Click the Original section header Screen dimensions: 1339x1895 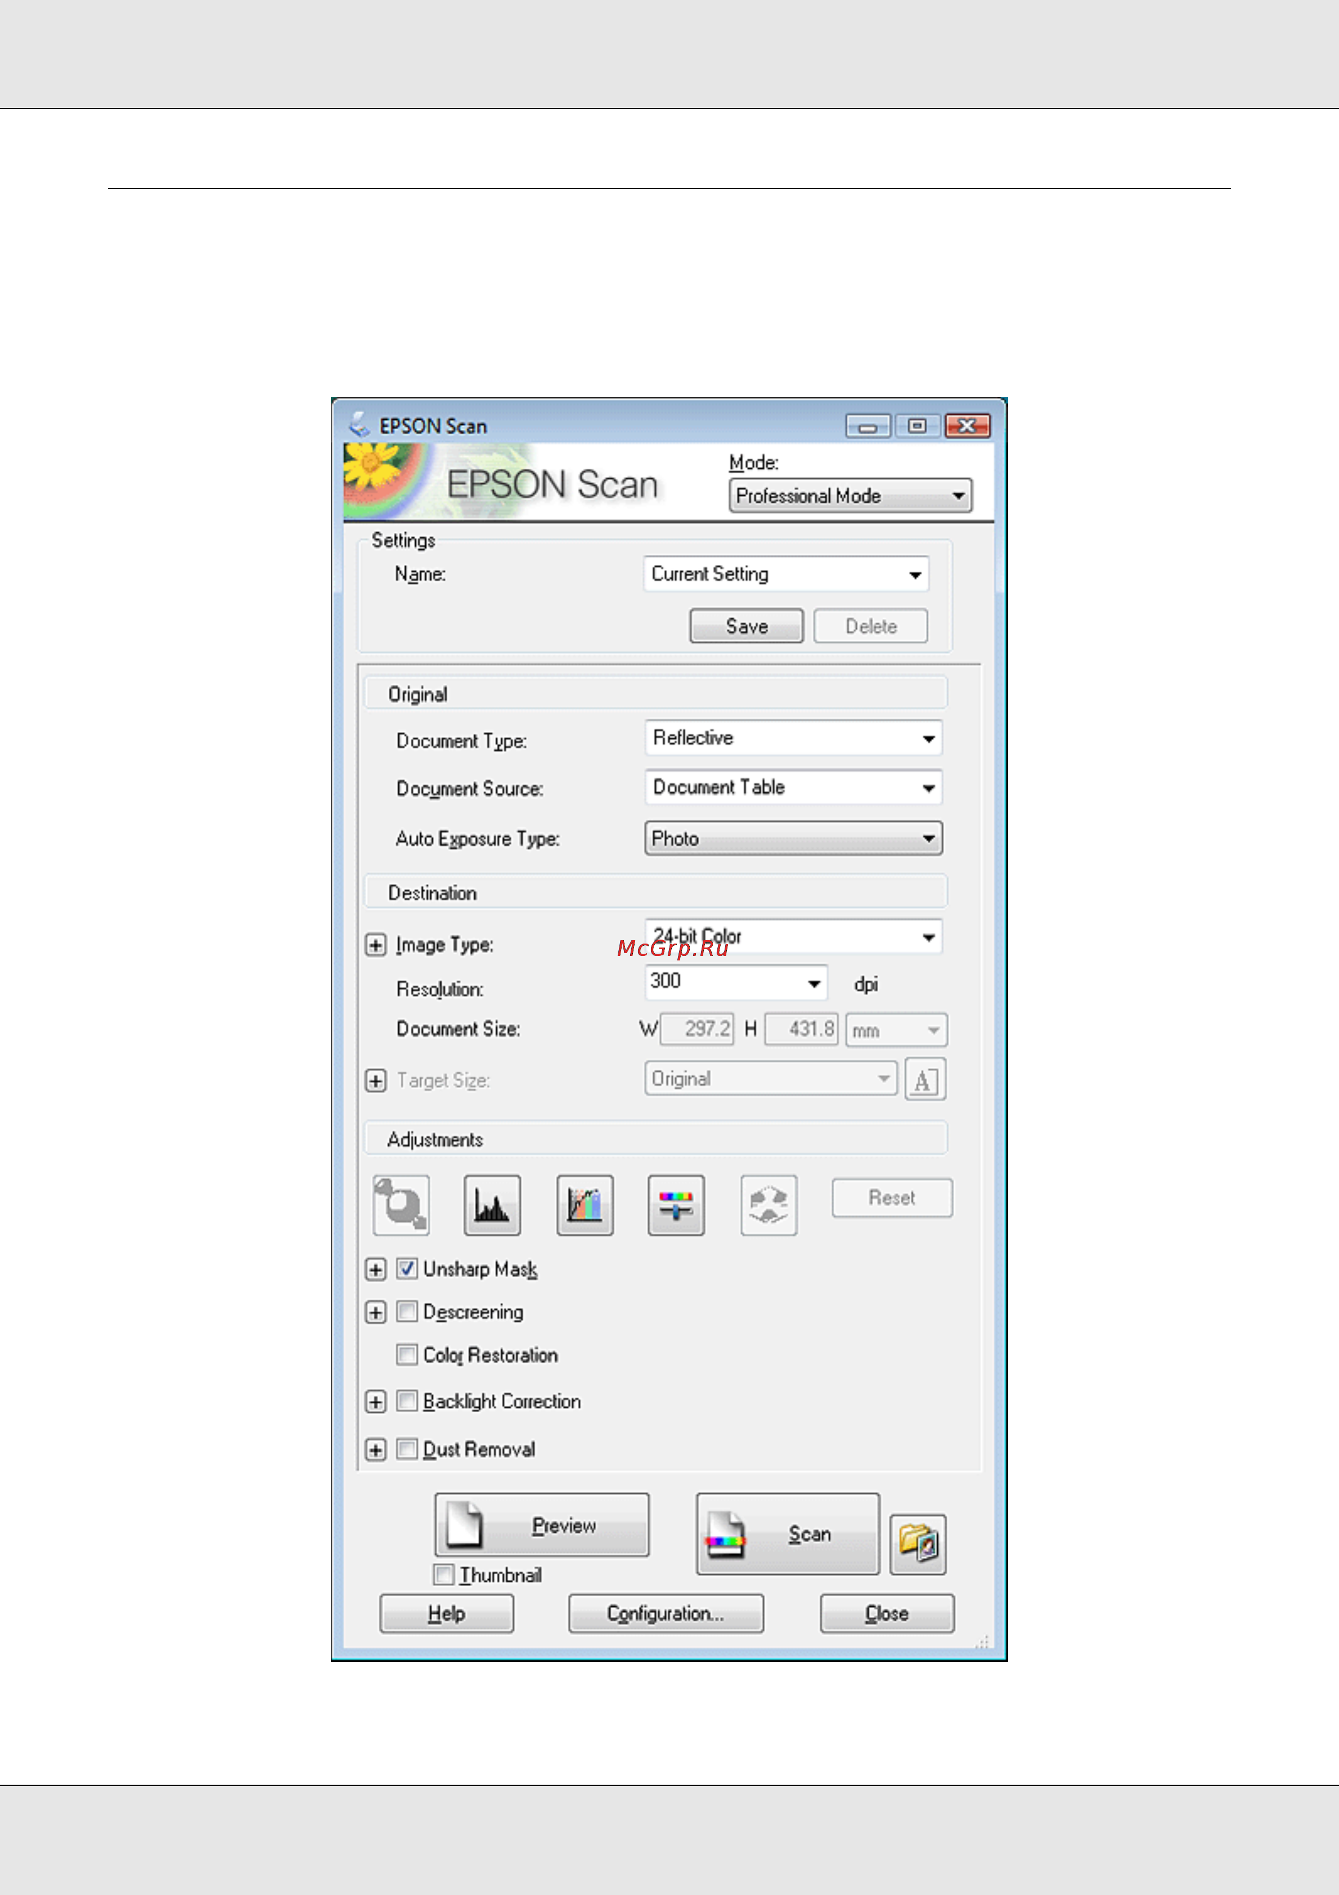click(655, 693)
